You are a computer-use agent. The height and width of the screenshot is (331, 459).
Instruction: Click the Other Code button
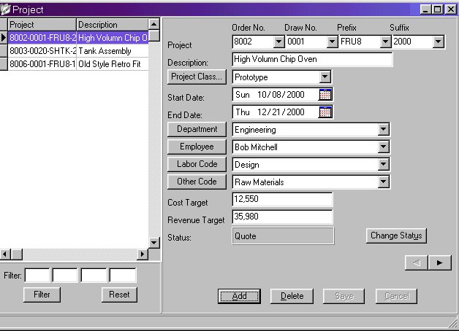(197, 182)
